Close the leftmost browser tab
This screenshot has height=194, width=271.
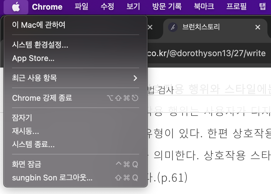150,27
